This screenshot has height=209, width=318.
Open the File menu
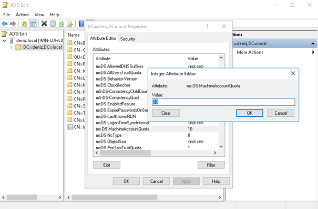6,15
